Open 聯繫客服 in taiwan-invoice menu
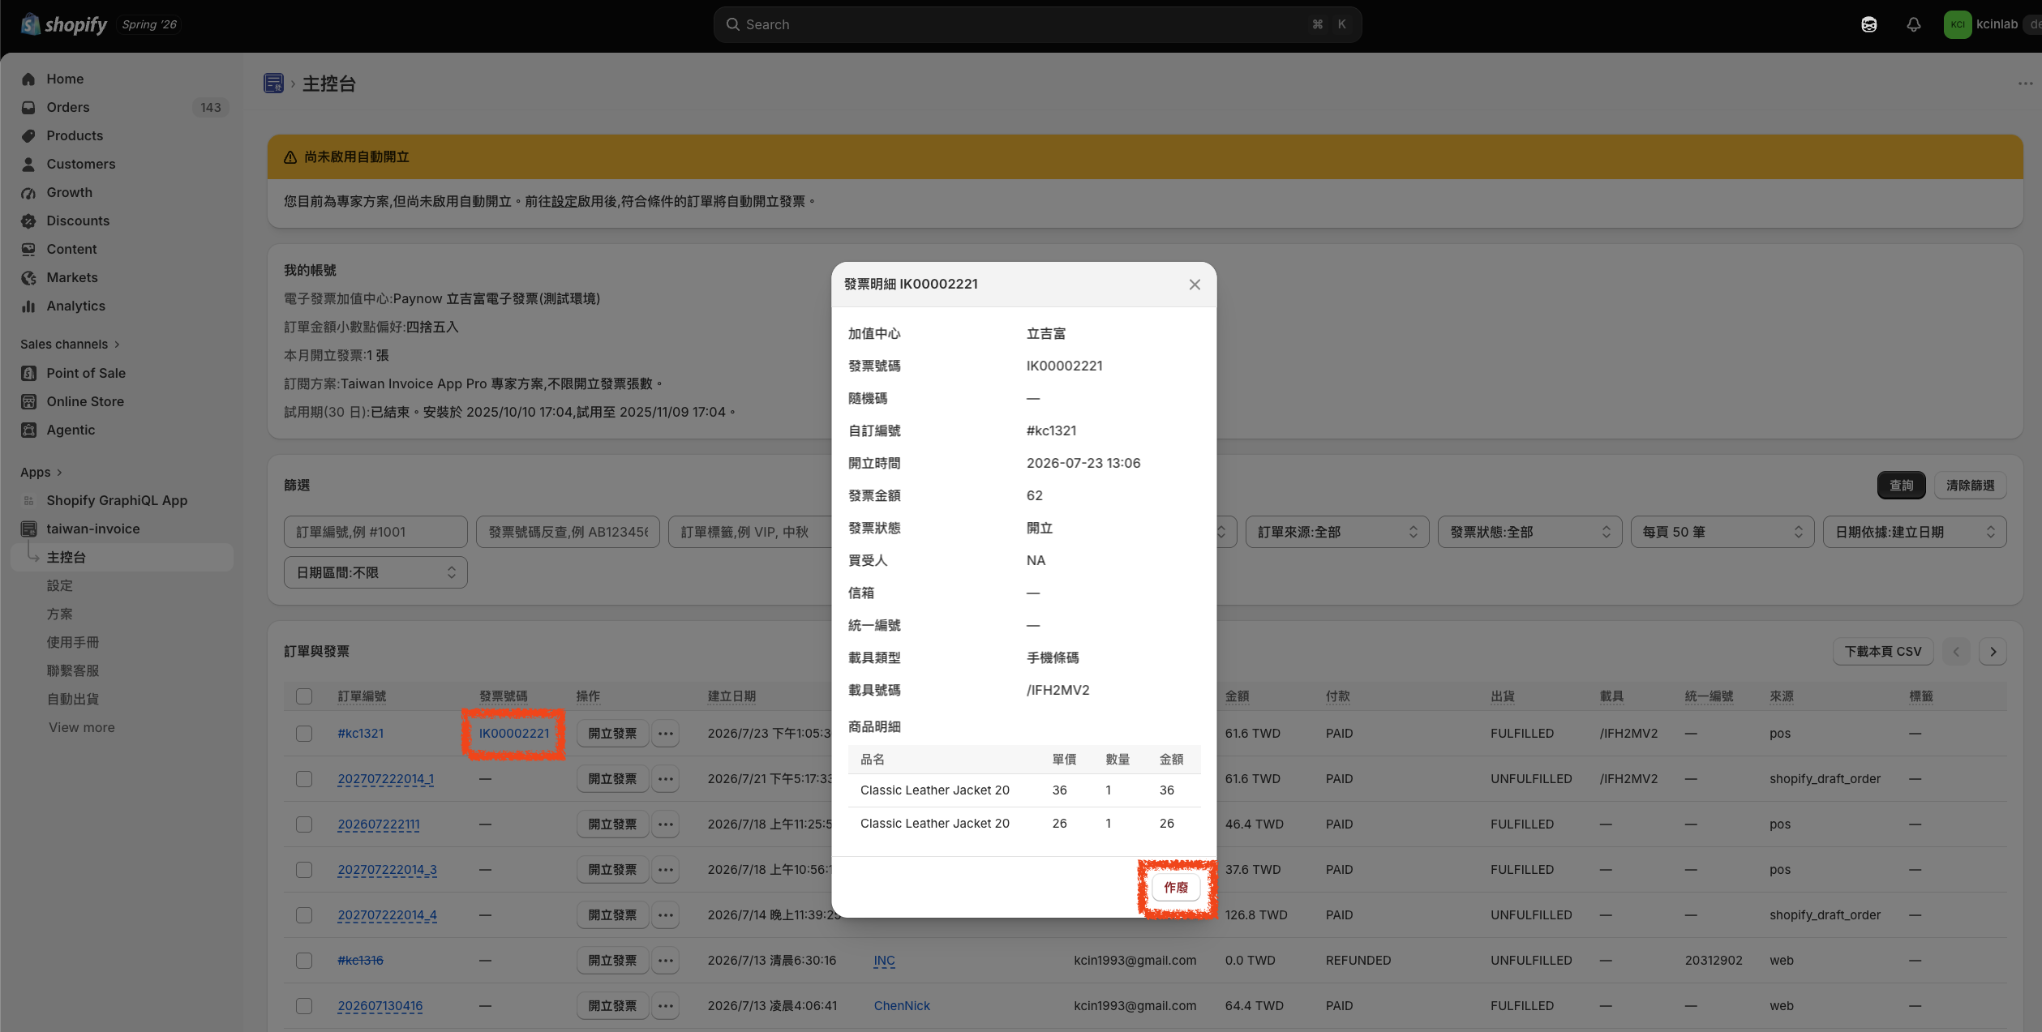The image size is (2042, 1032). tap(72, 670)
